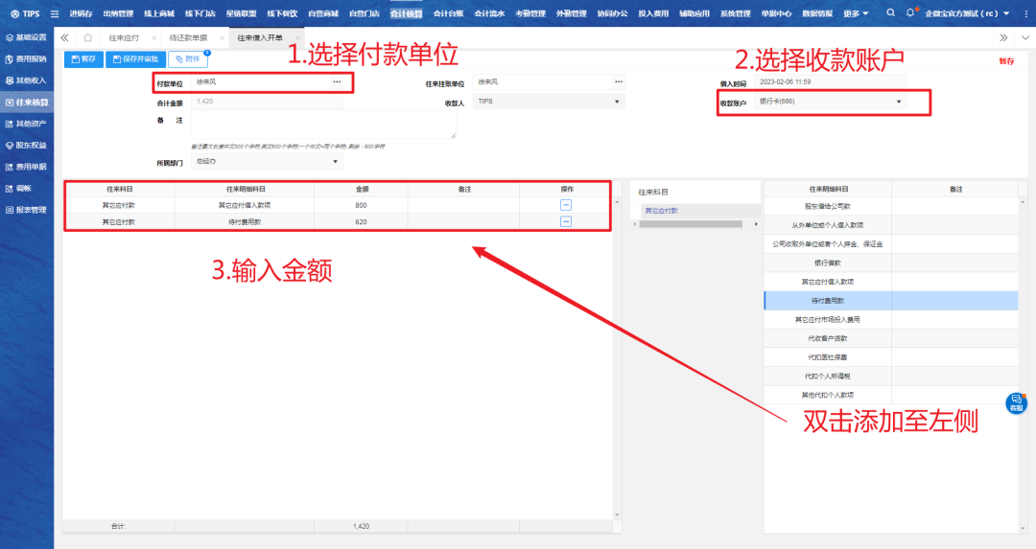Viewport: 1036px width, 549px height.
Task: Click the 保存并审批 button
Action: pyautogui.click(x=134, y=59)
